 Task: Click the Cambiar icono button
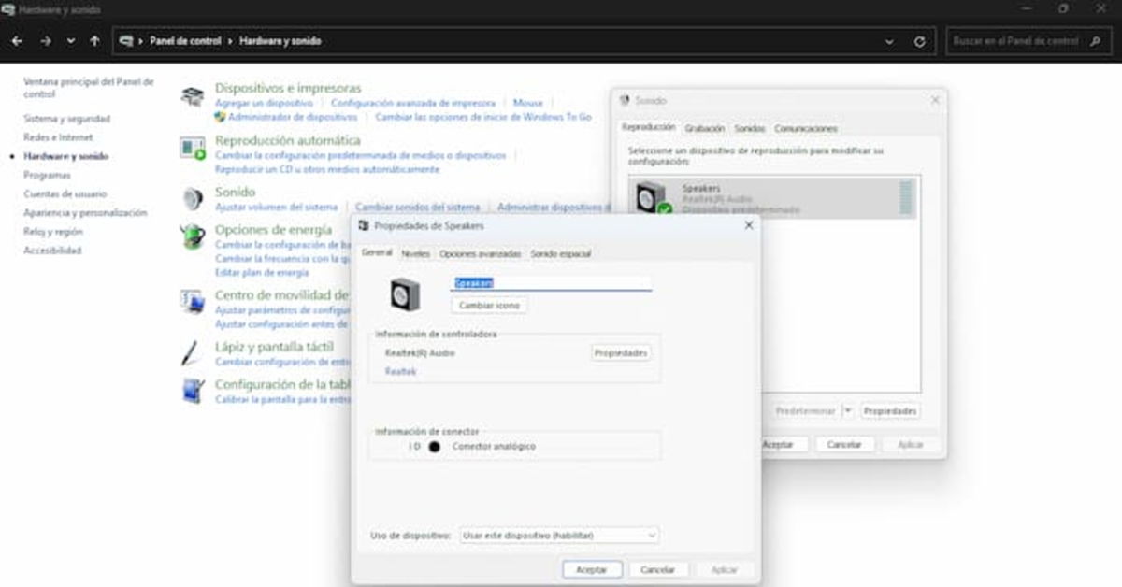pos(490,306)
